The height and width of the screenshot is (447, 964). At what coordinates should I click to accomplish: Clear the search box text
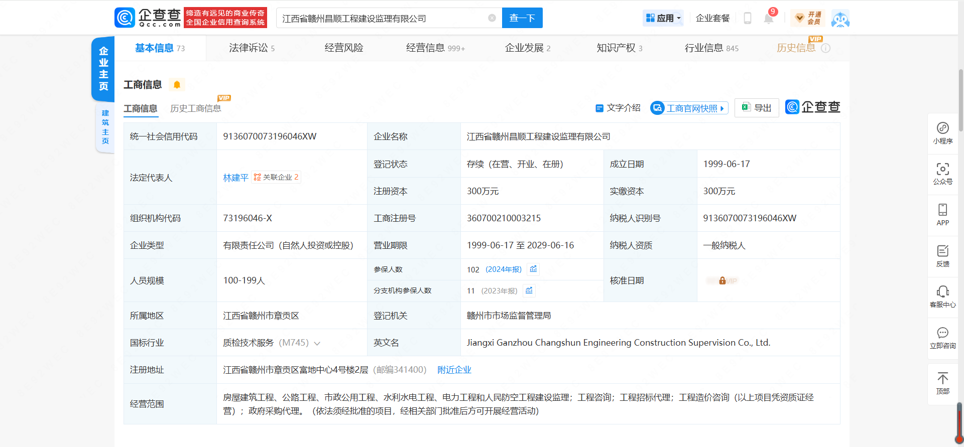pyautogui.click(x=492, y=18)
